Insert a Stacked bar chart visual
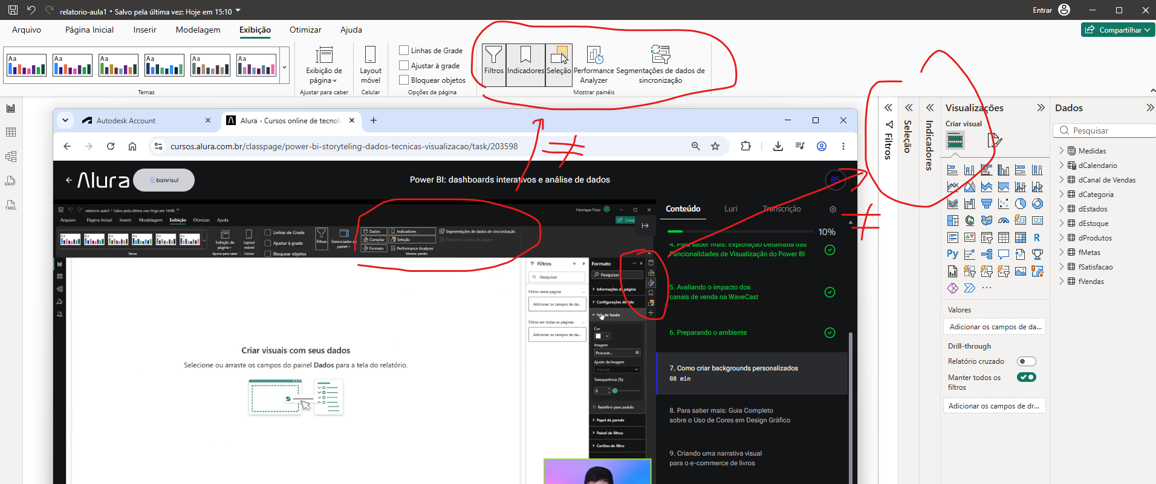 953,170
